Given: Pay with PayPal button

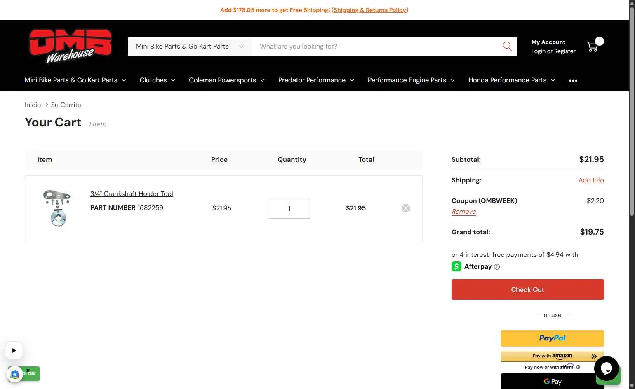Looking at the screenshot, I should 553,338.
